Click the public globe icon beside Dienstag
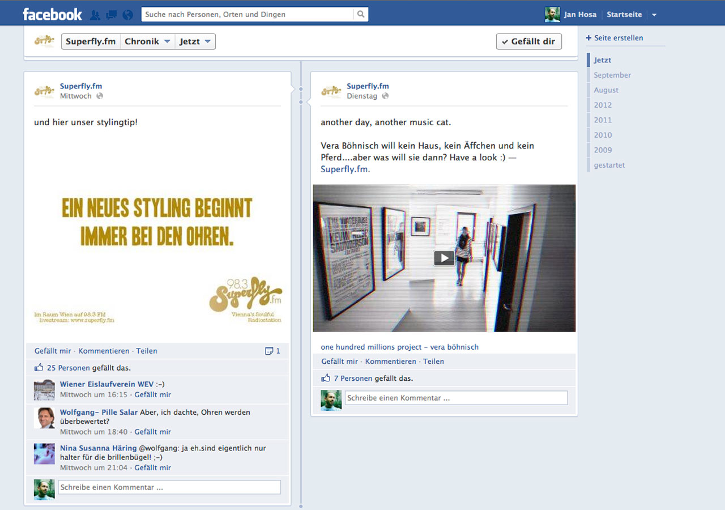Screen dimensions: 725x510 point(385,96)
